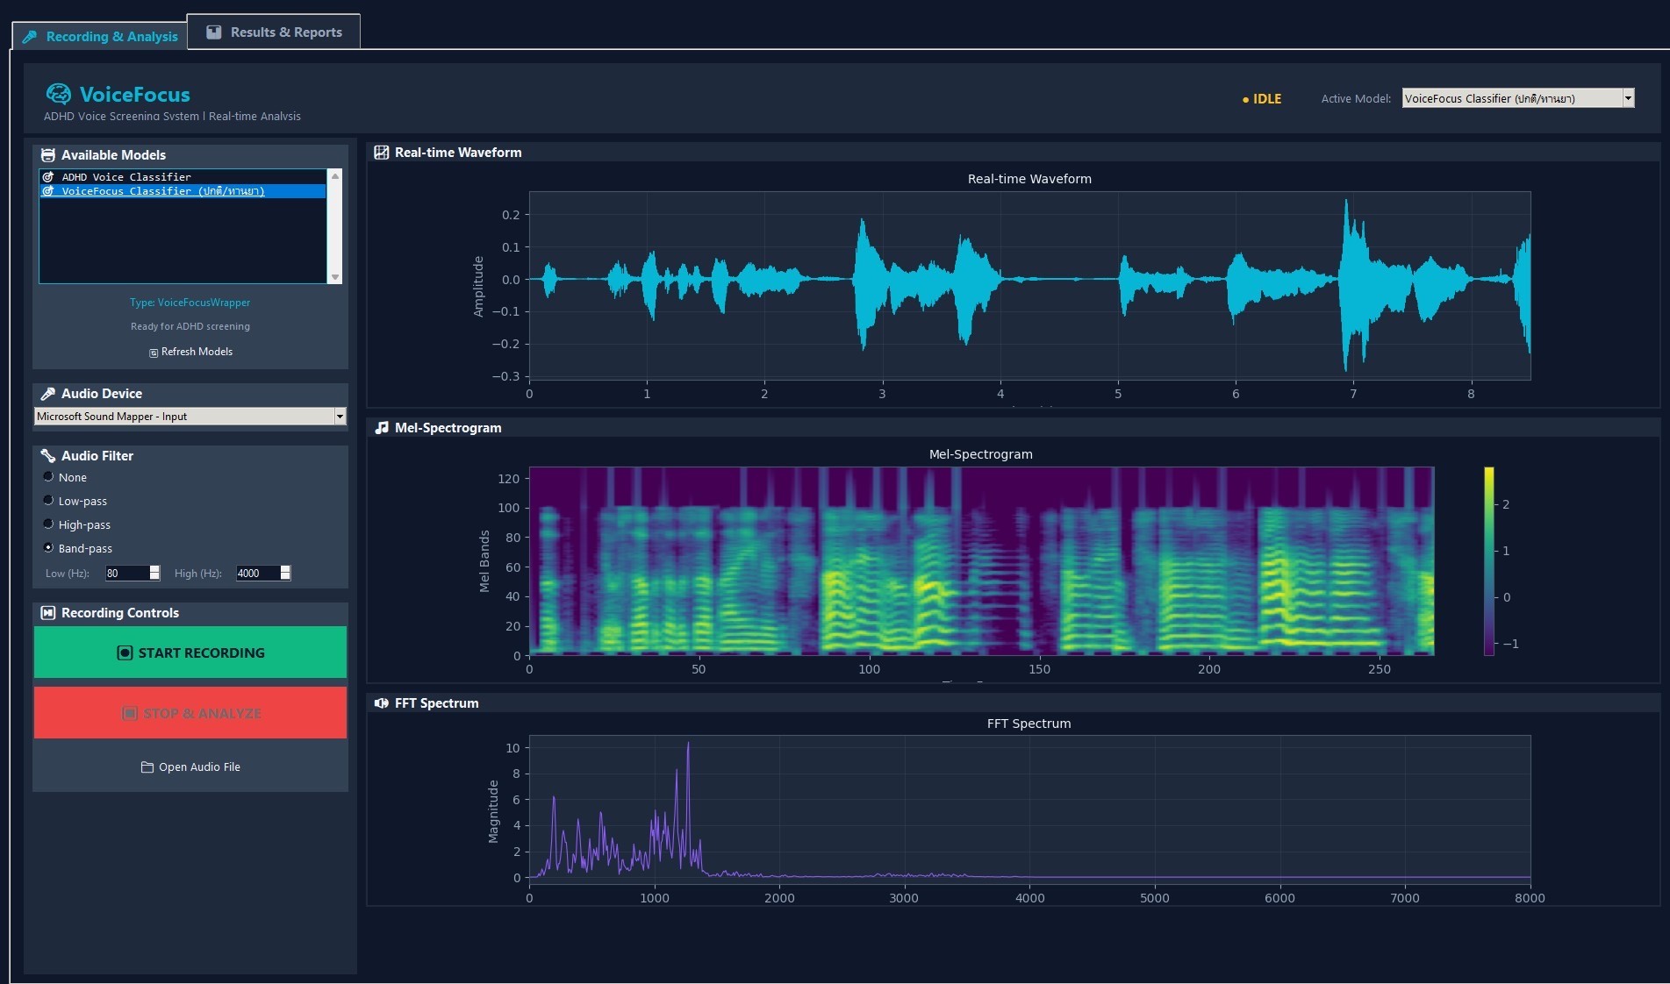
Task: Click the Mel-Spectrogram music note icon
Action: tap(382, 428)
